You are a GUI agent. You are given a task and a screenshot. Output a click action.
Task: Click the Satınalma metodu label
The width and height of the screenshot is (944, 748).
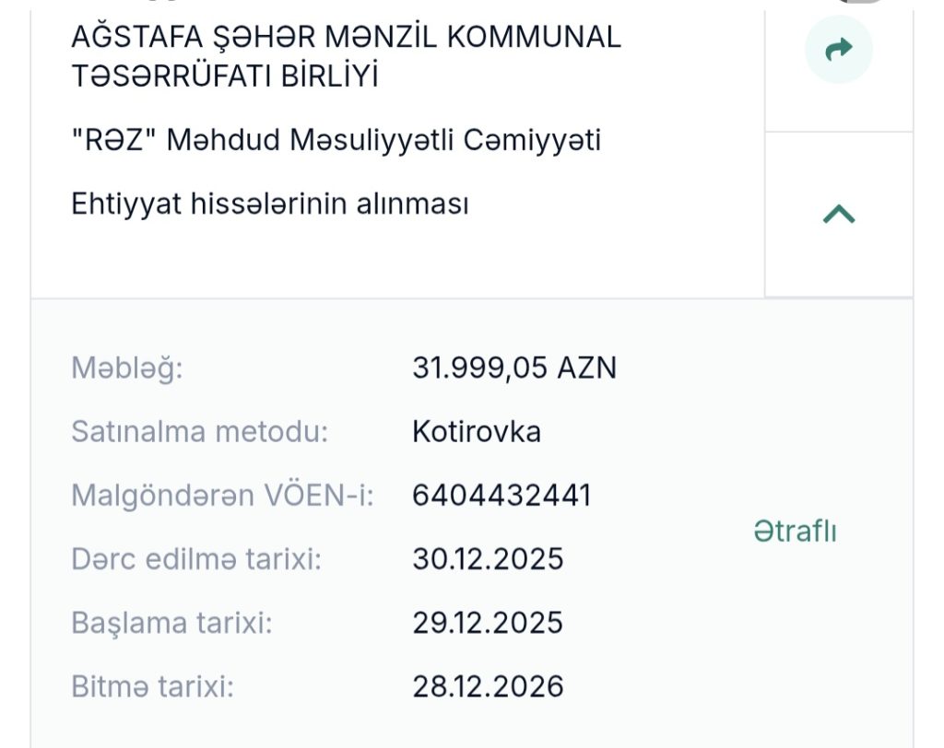(199, 432)
